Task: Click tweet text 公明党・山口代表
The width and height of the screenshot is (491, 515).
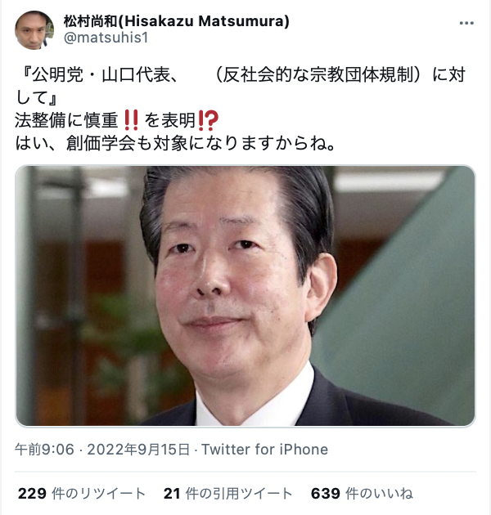Action: pyautogui.click(x=101, y=74)
